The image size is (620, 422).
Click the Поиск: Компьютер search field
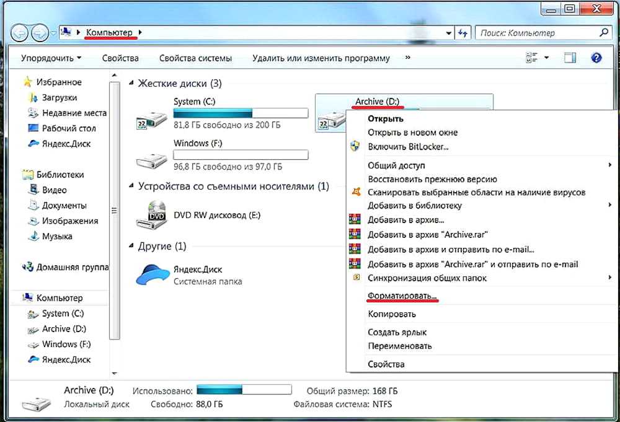(x=536, y=33)
